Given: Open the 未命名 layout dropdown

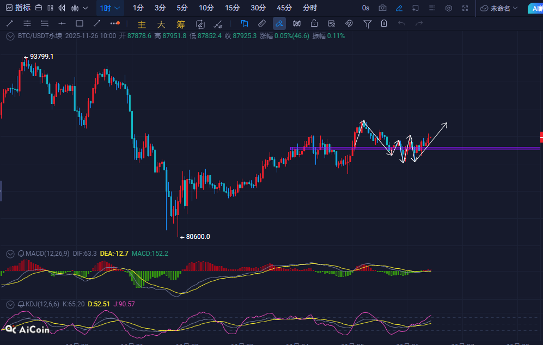Looking at the screenshot, I should (499, 8).
